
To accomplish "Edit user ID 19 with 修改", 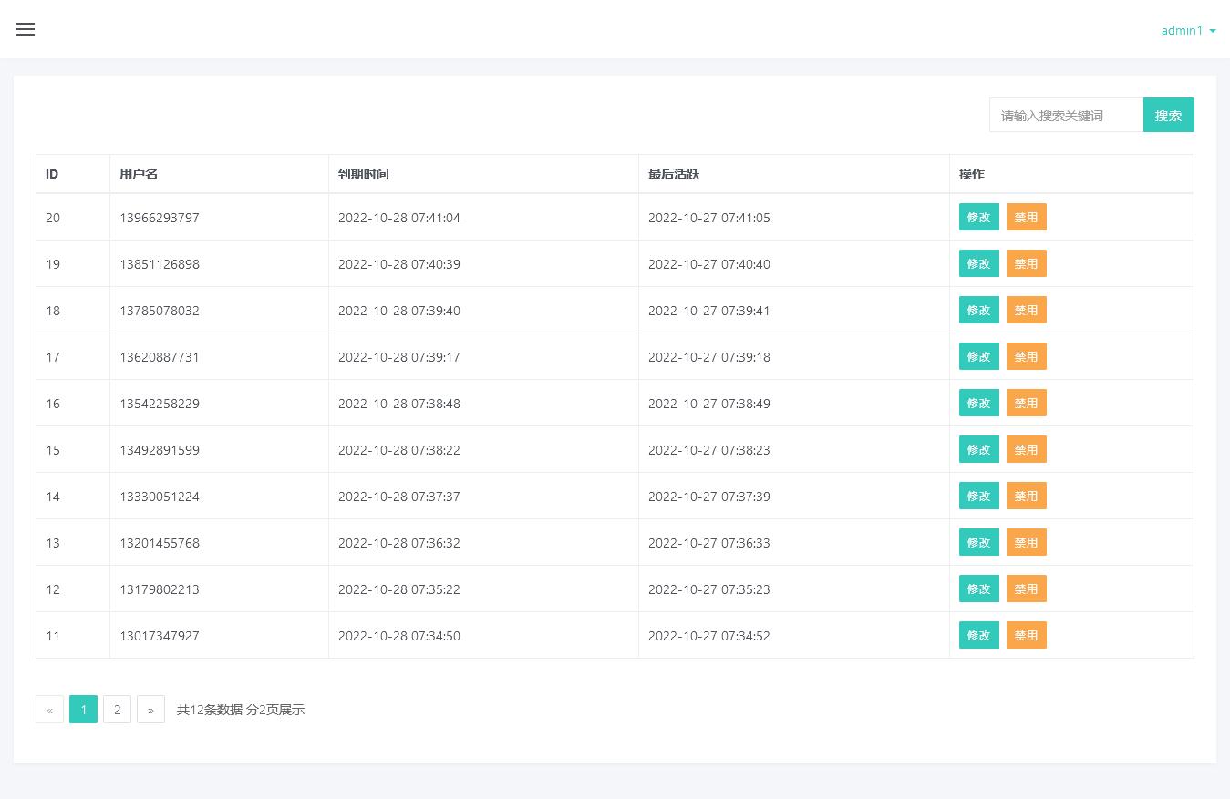I will (978, 263).
